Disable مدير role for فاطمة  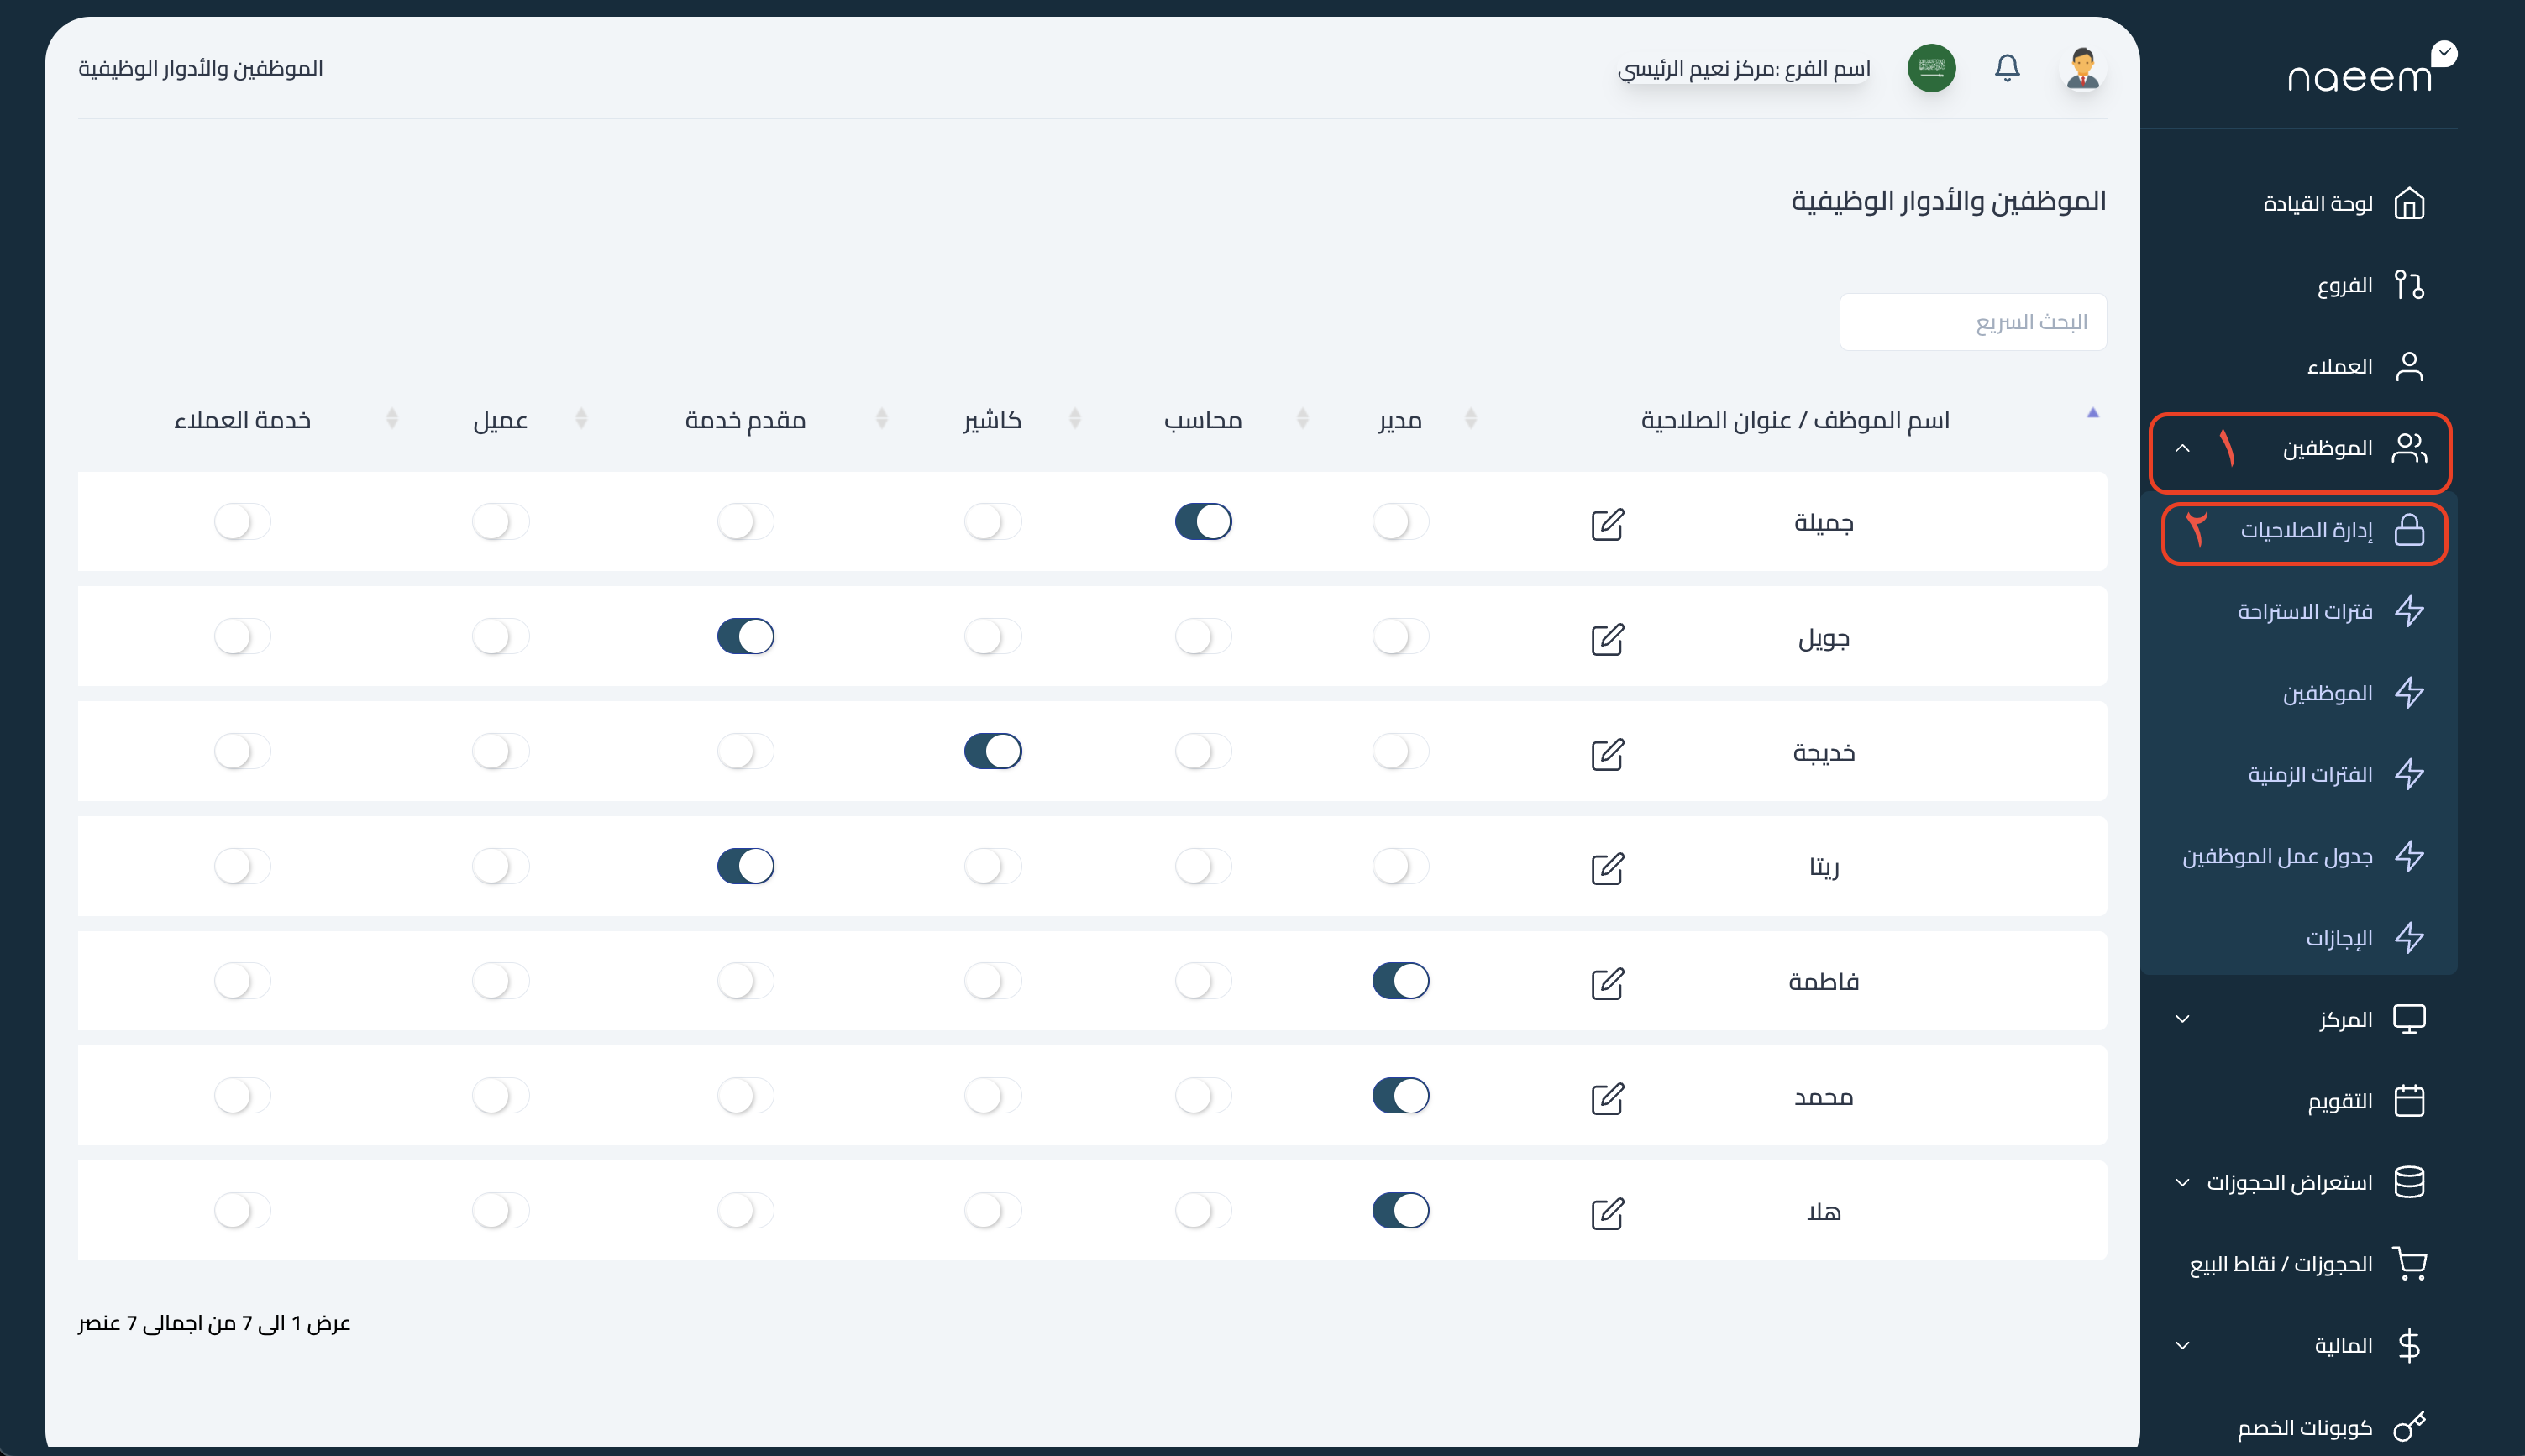tap(1400, 981)
